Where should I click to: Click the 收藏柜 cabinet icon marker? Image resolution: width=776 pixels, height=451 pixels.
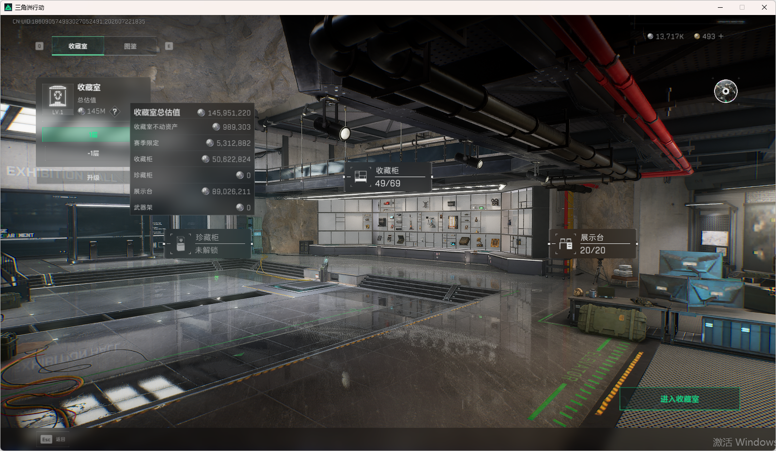point(360,177)
